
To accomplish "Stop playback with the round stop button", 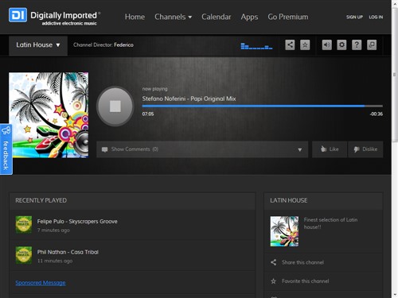I will tap(115, 106).
